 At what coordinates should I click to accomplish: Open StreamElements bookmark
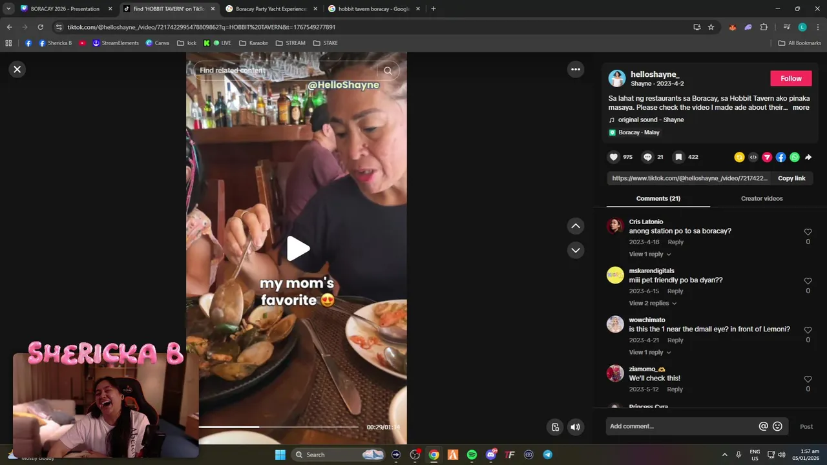coord(115,43)
